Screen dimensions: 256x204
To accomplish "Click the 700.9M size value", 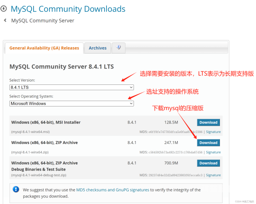I will coord(171,163).
